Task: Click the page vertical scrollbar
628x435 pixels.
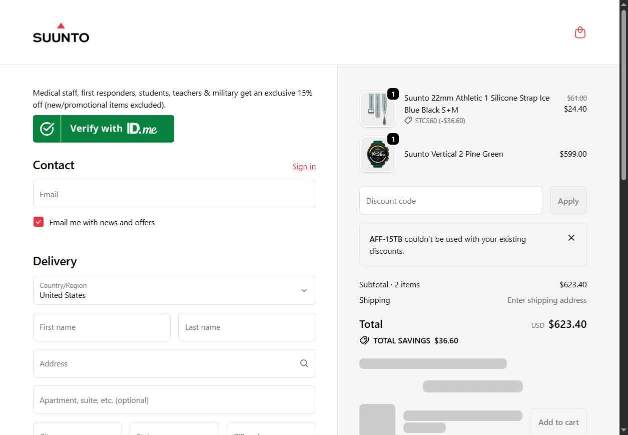Action: point(623,95)
